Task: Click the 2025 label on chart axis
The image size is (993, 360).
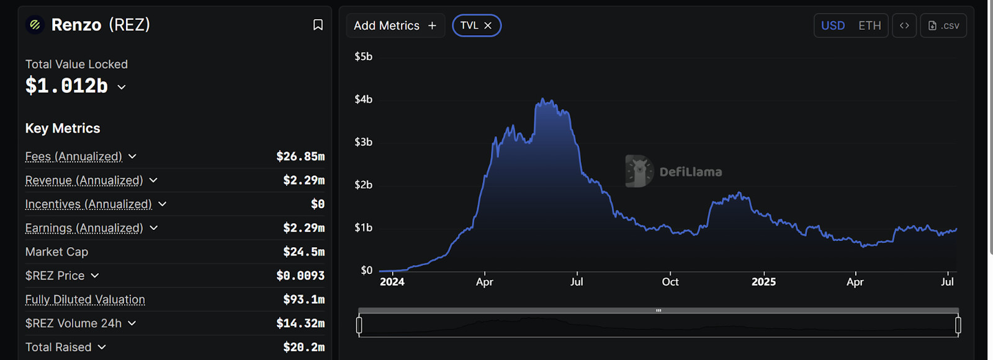Action: pos(763,282)
